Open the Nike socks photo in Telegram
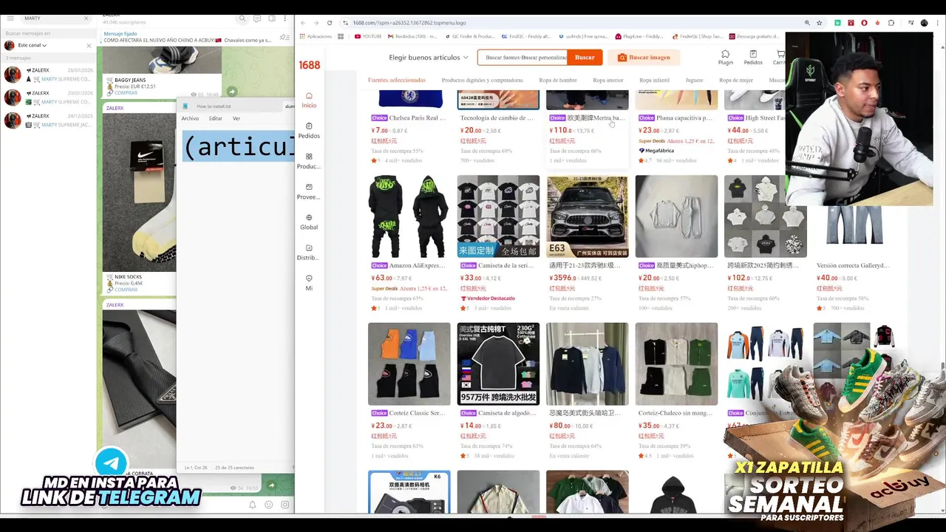The width and height of the screenshot is (946, 532). (x=140, y=192)
